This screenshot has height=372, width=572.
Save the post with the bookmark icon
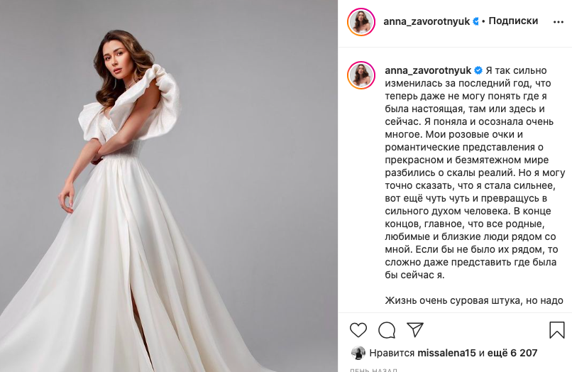pos(556,329)
